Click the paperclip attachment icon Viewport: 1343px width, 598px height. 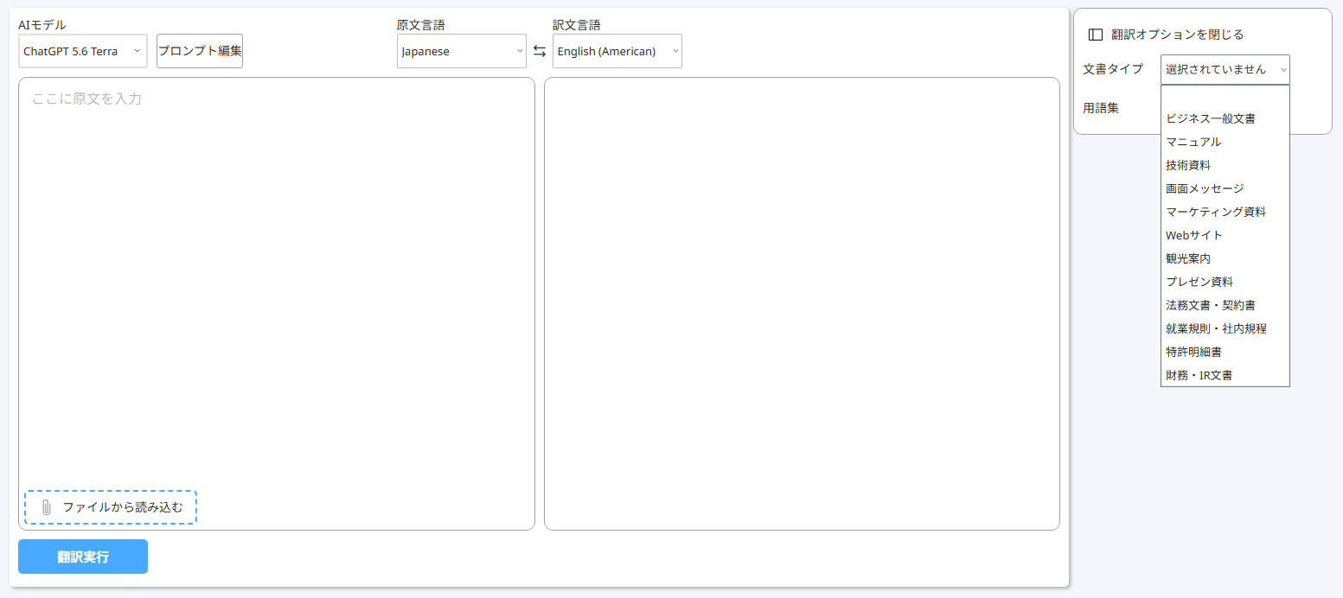point(47,507)
